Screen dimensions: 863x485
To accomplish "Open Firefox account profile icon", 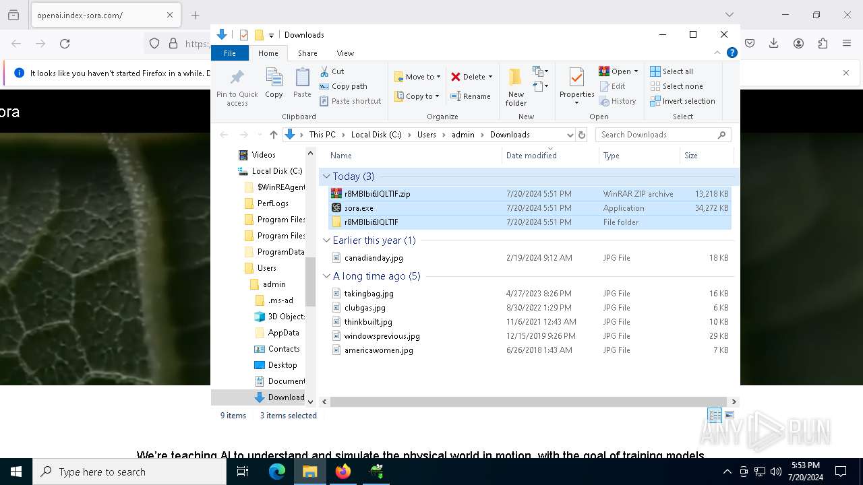I will [x=798, y=43].
